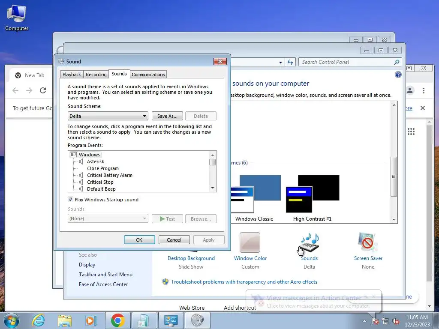
Task: Switch to the Recording tab
Action: pos(96,75)
